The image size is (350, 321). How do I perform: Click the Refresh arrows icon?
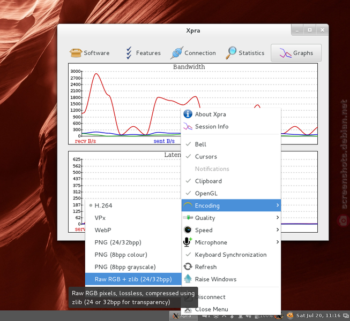point(188,266)
